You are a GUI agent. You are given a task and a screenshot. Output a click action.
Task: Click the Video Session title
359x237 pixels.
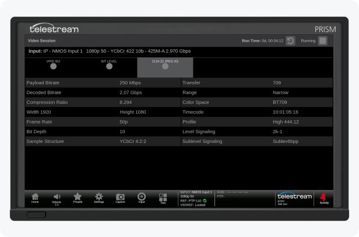[x=42, y=41]
